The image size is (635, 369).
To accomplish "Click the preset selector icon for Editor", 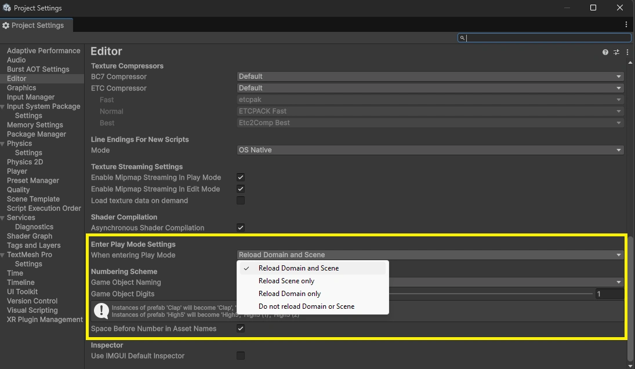I will tap(616, 52).
